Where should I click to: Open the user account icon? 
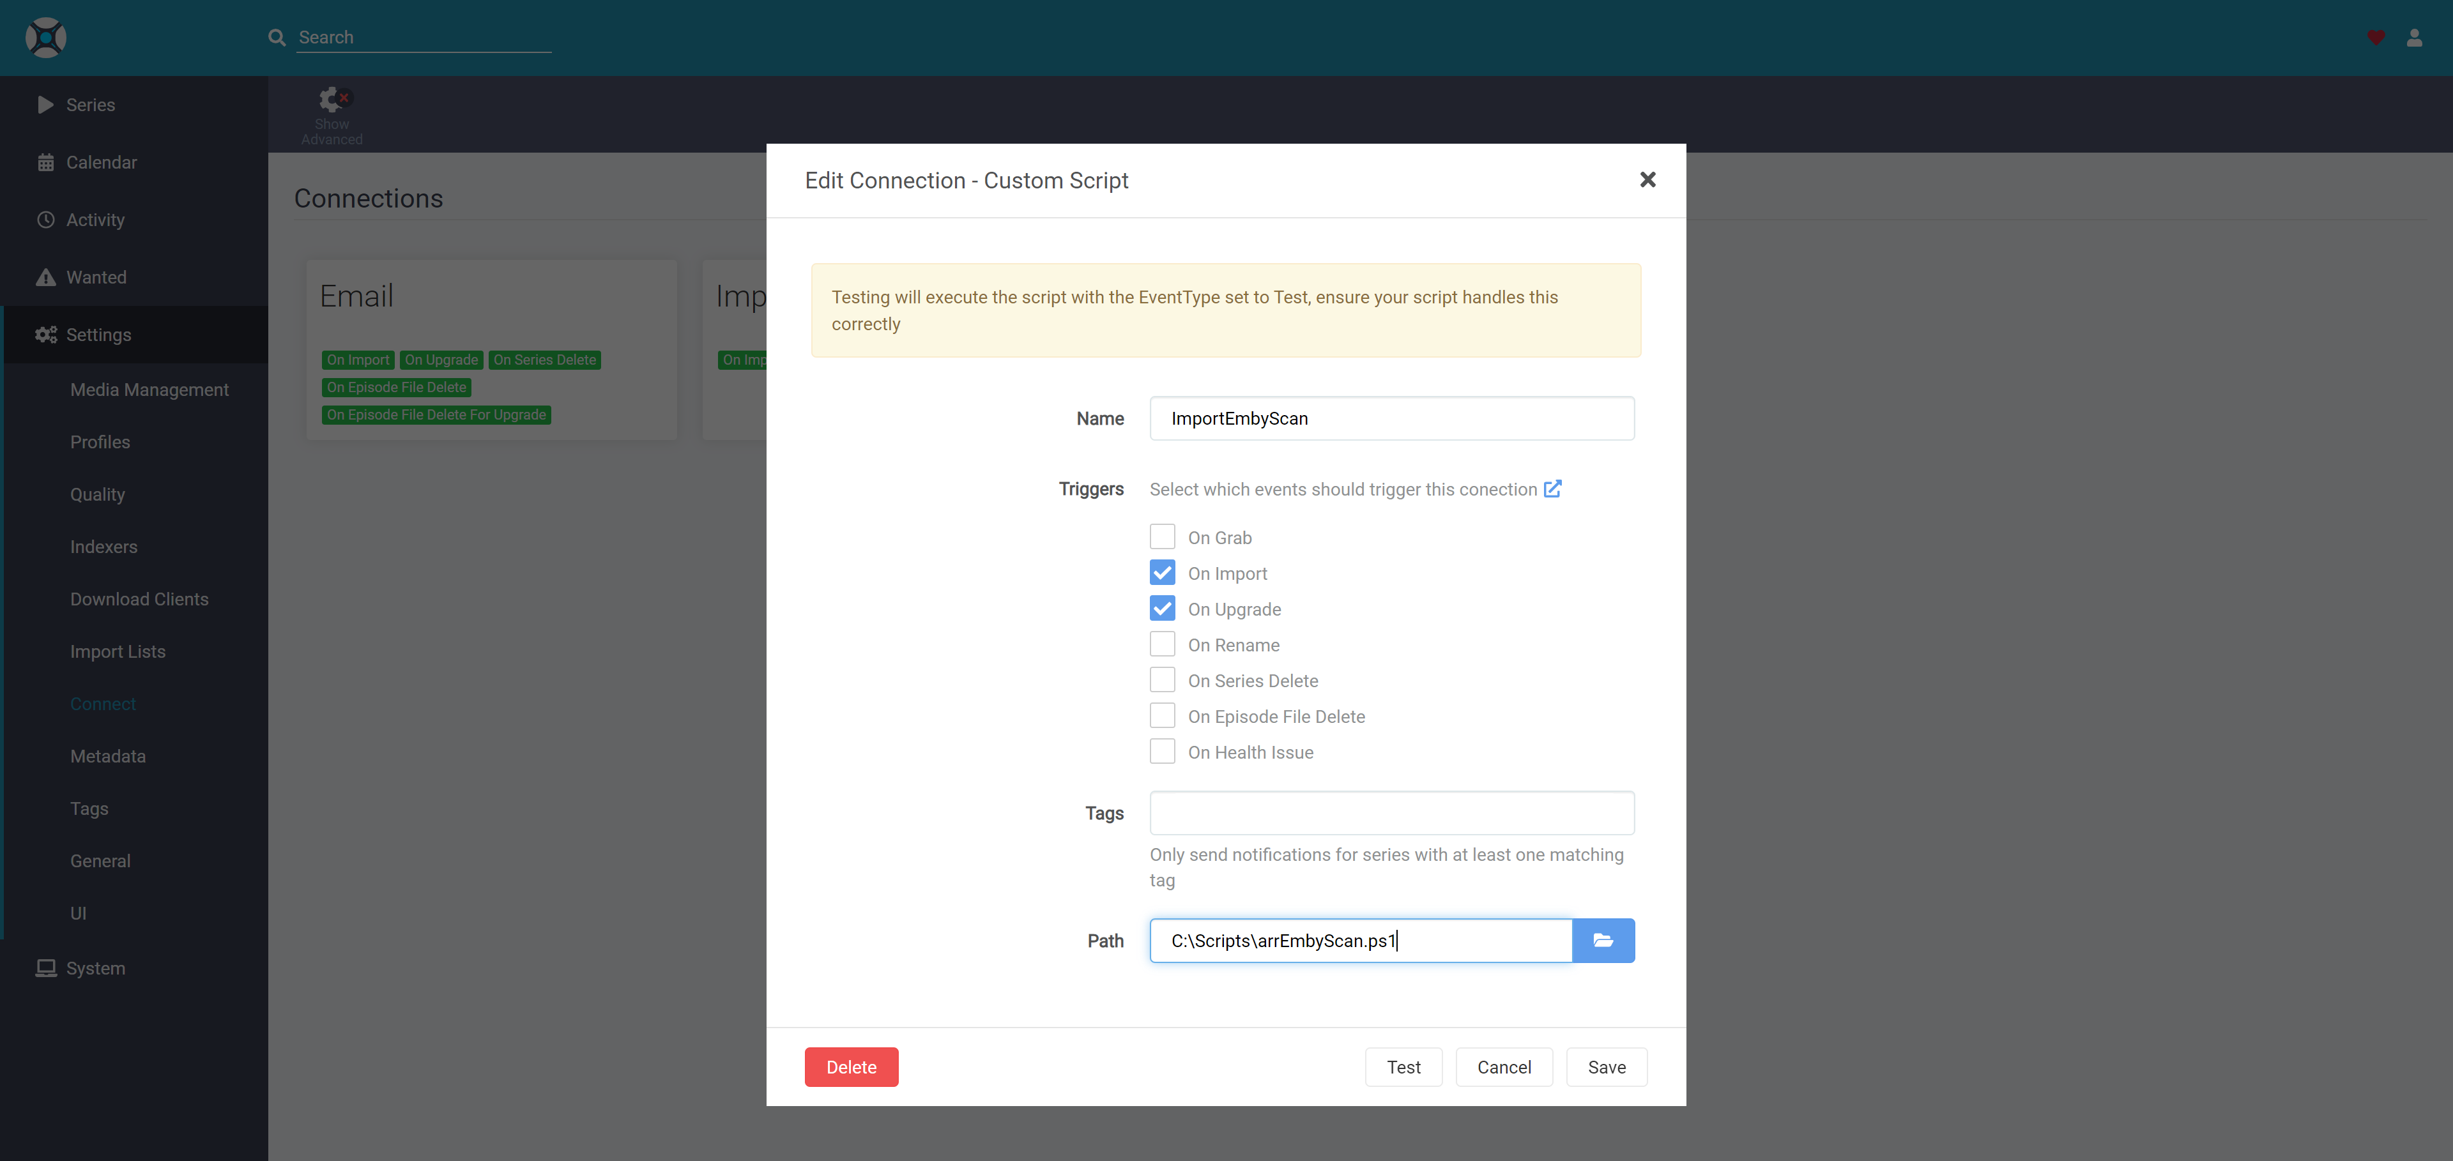[2414, 37]
